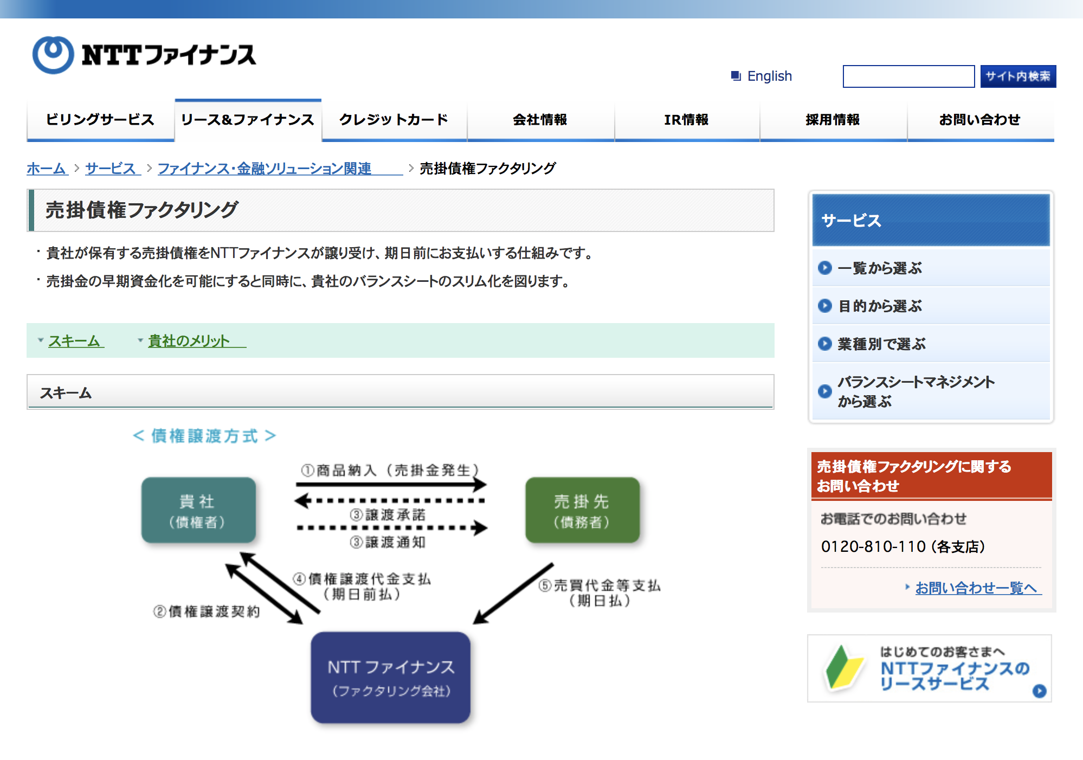The width and height of the screenshot is (1083, 760).
Task: Jump to 貴社のメリット anchor link
Action: pos(197,341)
